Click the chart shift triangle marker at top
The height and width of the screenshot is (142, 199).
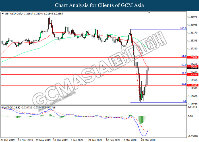149,12
